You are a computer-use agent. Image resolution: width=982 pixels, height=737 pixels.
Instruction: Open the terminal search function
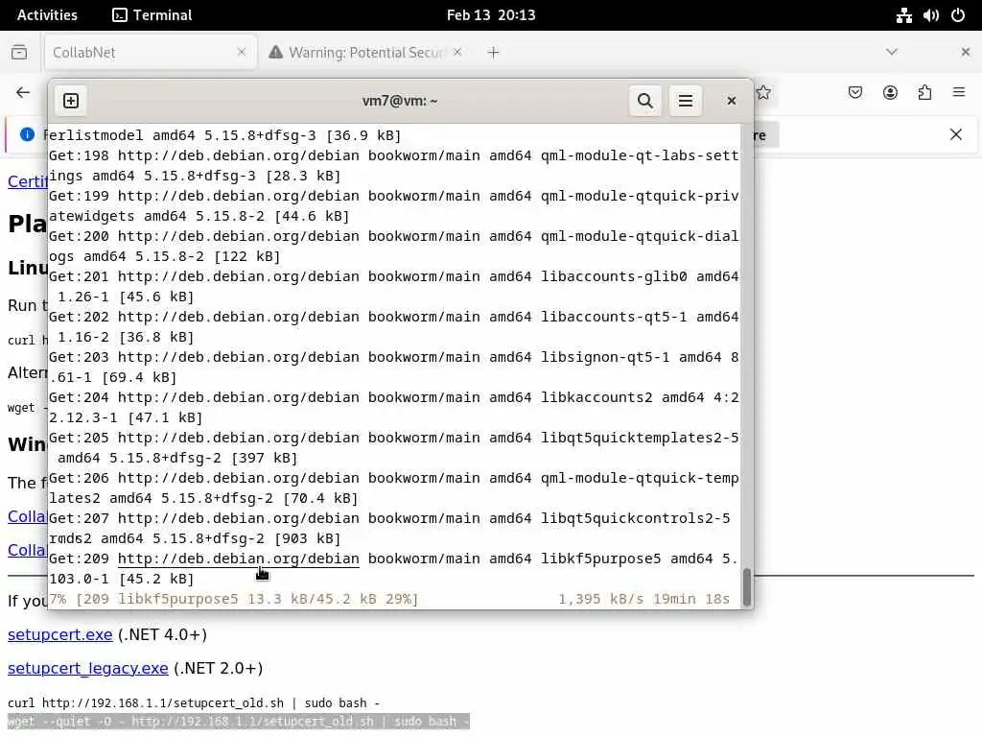coord(645,100)
